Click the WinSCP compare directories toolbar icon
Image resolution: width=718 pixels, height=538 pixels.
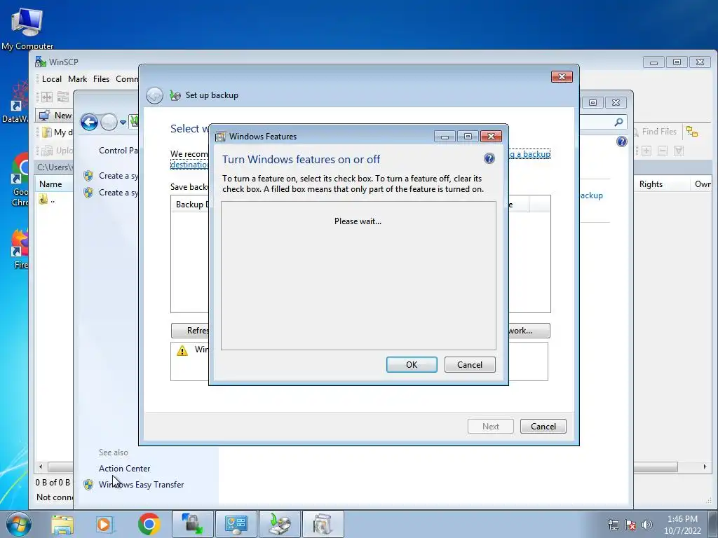click(47, 97)
